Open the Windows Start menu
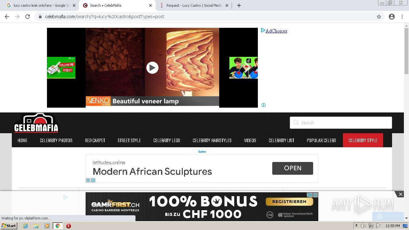The height and width of the screenshot is (230, 409). click(x=9, y=226)
